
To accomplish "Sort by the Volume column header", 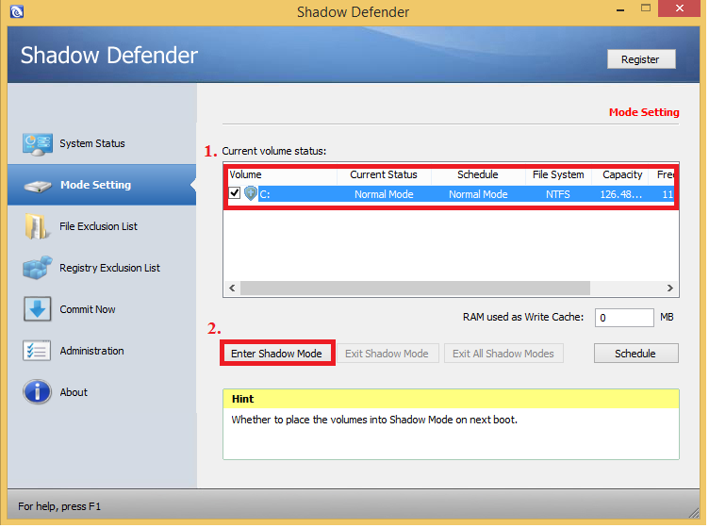I will point(283,175).
